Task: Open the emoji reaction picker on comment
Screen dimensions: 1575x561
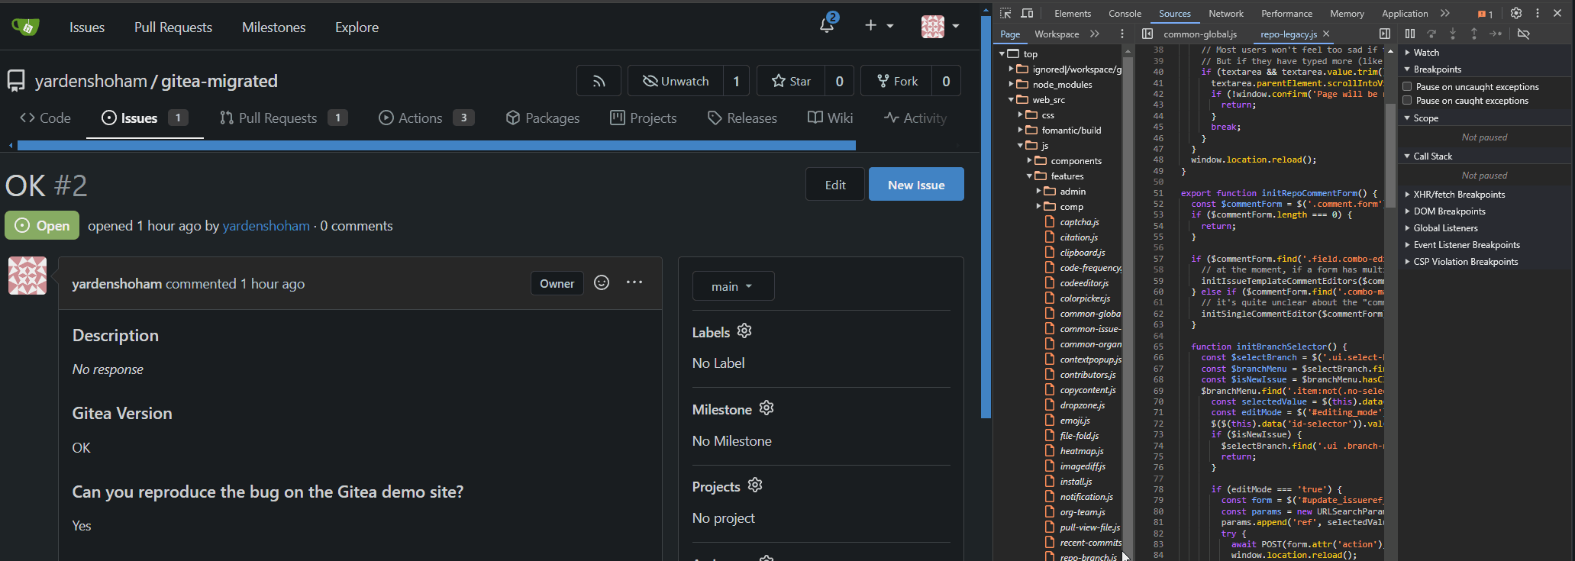Action: [602, 283]
